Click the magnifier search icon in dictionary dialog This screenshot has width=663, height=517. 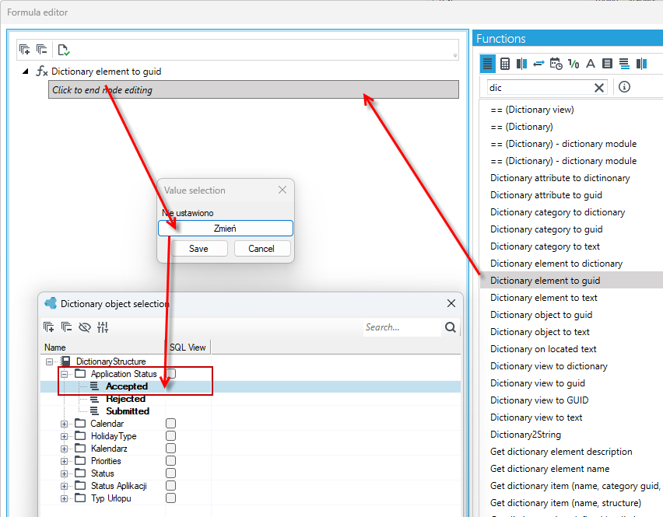[451, 327]
